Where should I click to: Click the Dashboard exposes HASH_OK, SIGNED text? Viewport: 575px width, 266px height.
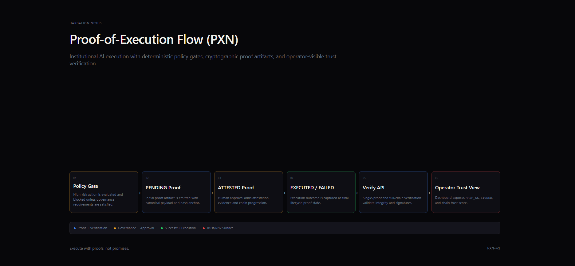464,200
